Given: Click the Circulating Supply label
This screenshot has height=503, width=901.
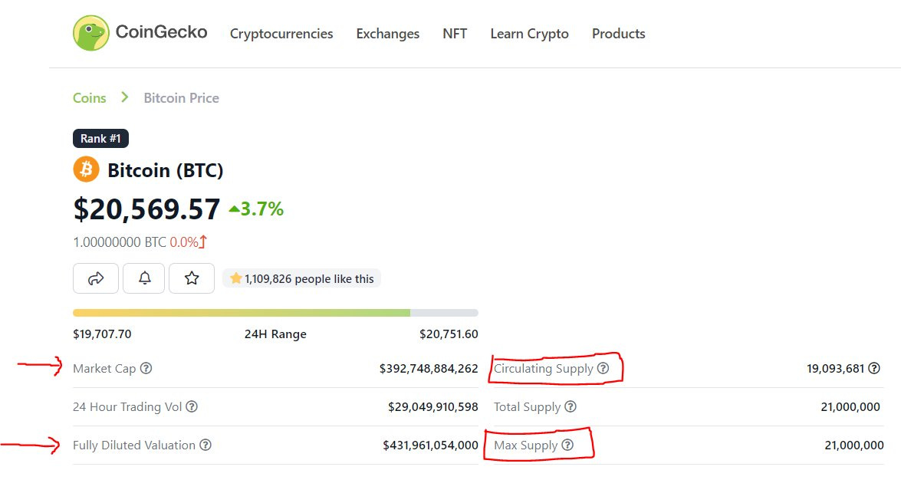Looking at the screenshot, I should (544, 369).
